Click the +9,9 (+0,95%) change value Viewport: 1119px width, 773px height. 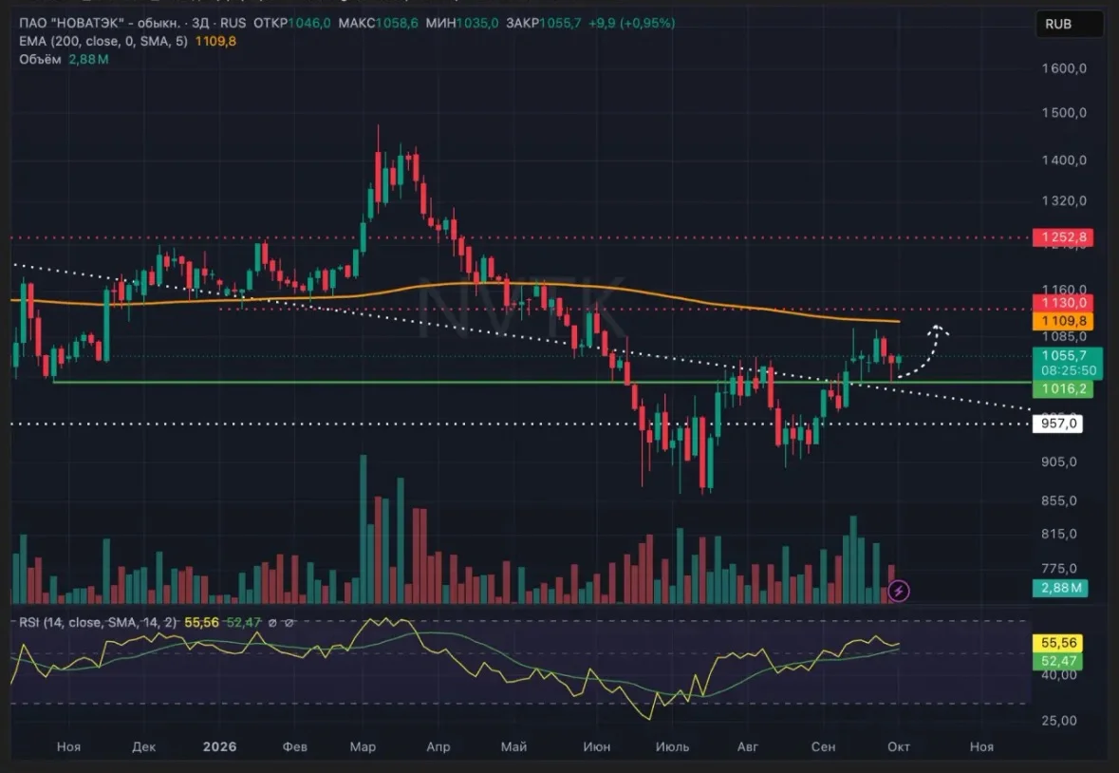pos(631,23)
